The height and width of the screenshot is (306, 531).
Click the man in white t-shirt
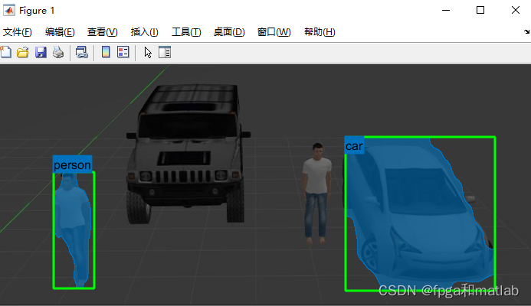316,194
